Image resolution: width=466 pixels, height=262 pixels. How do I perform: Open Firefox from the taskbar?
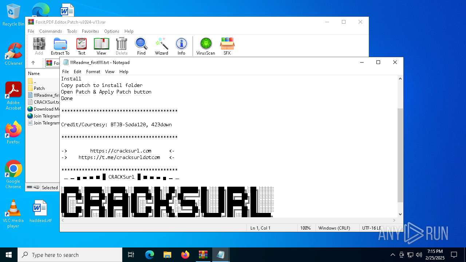pyautogui.click(x=185, y=255)
